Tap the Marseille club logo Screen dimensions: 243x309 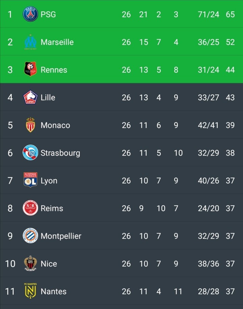[30, 42]
